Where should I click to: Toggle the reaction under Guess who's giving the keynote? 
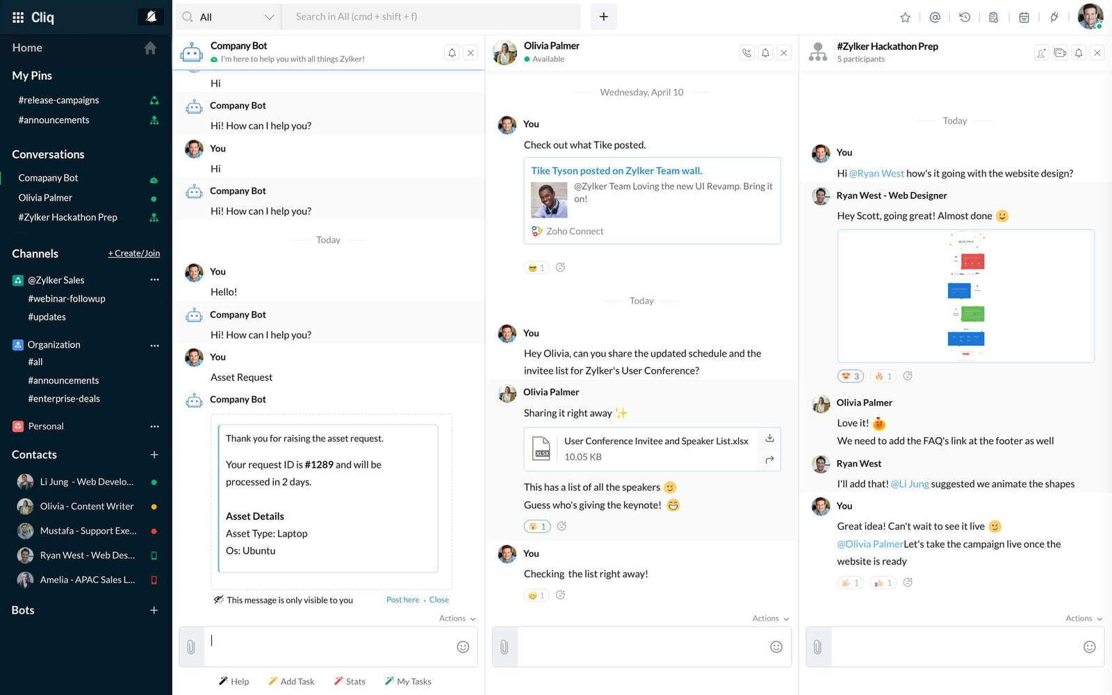[537, 526]
